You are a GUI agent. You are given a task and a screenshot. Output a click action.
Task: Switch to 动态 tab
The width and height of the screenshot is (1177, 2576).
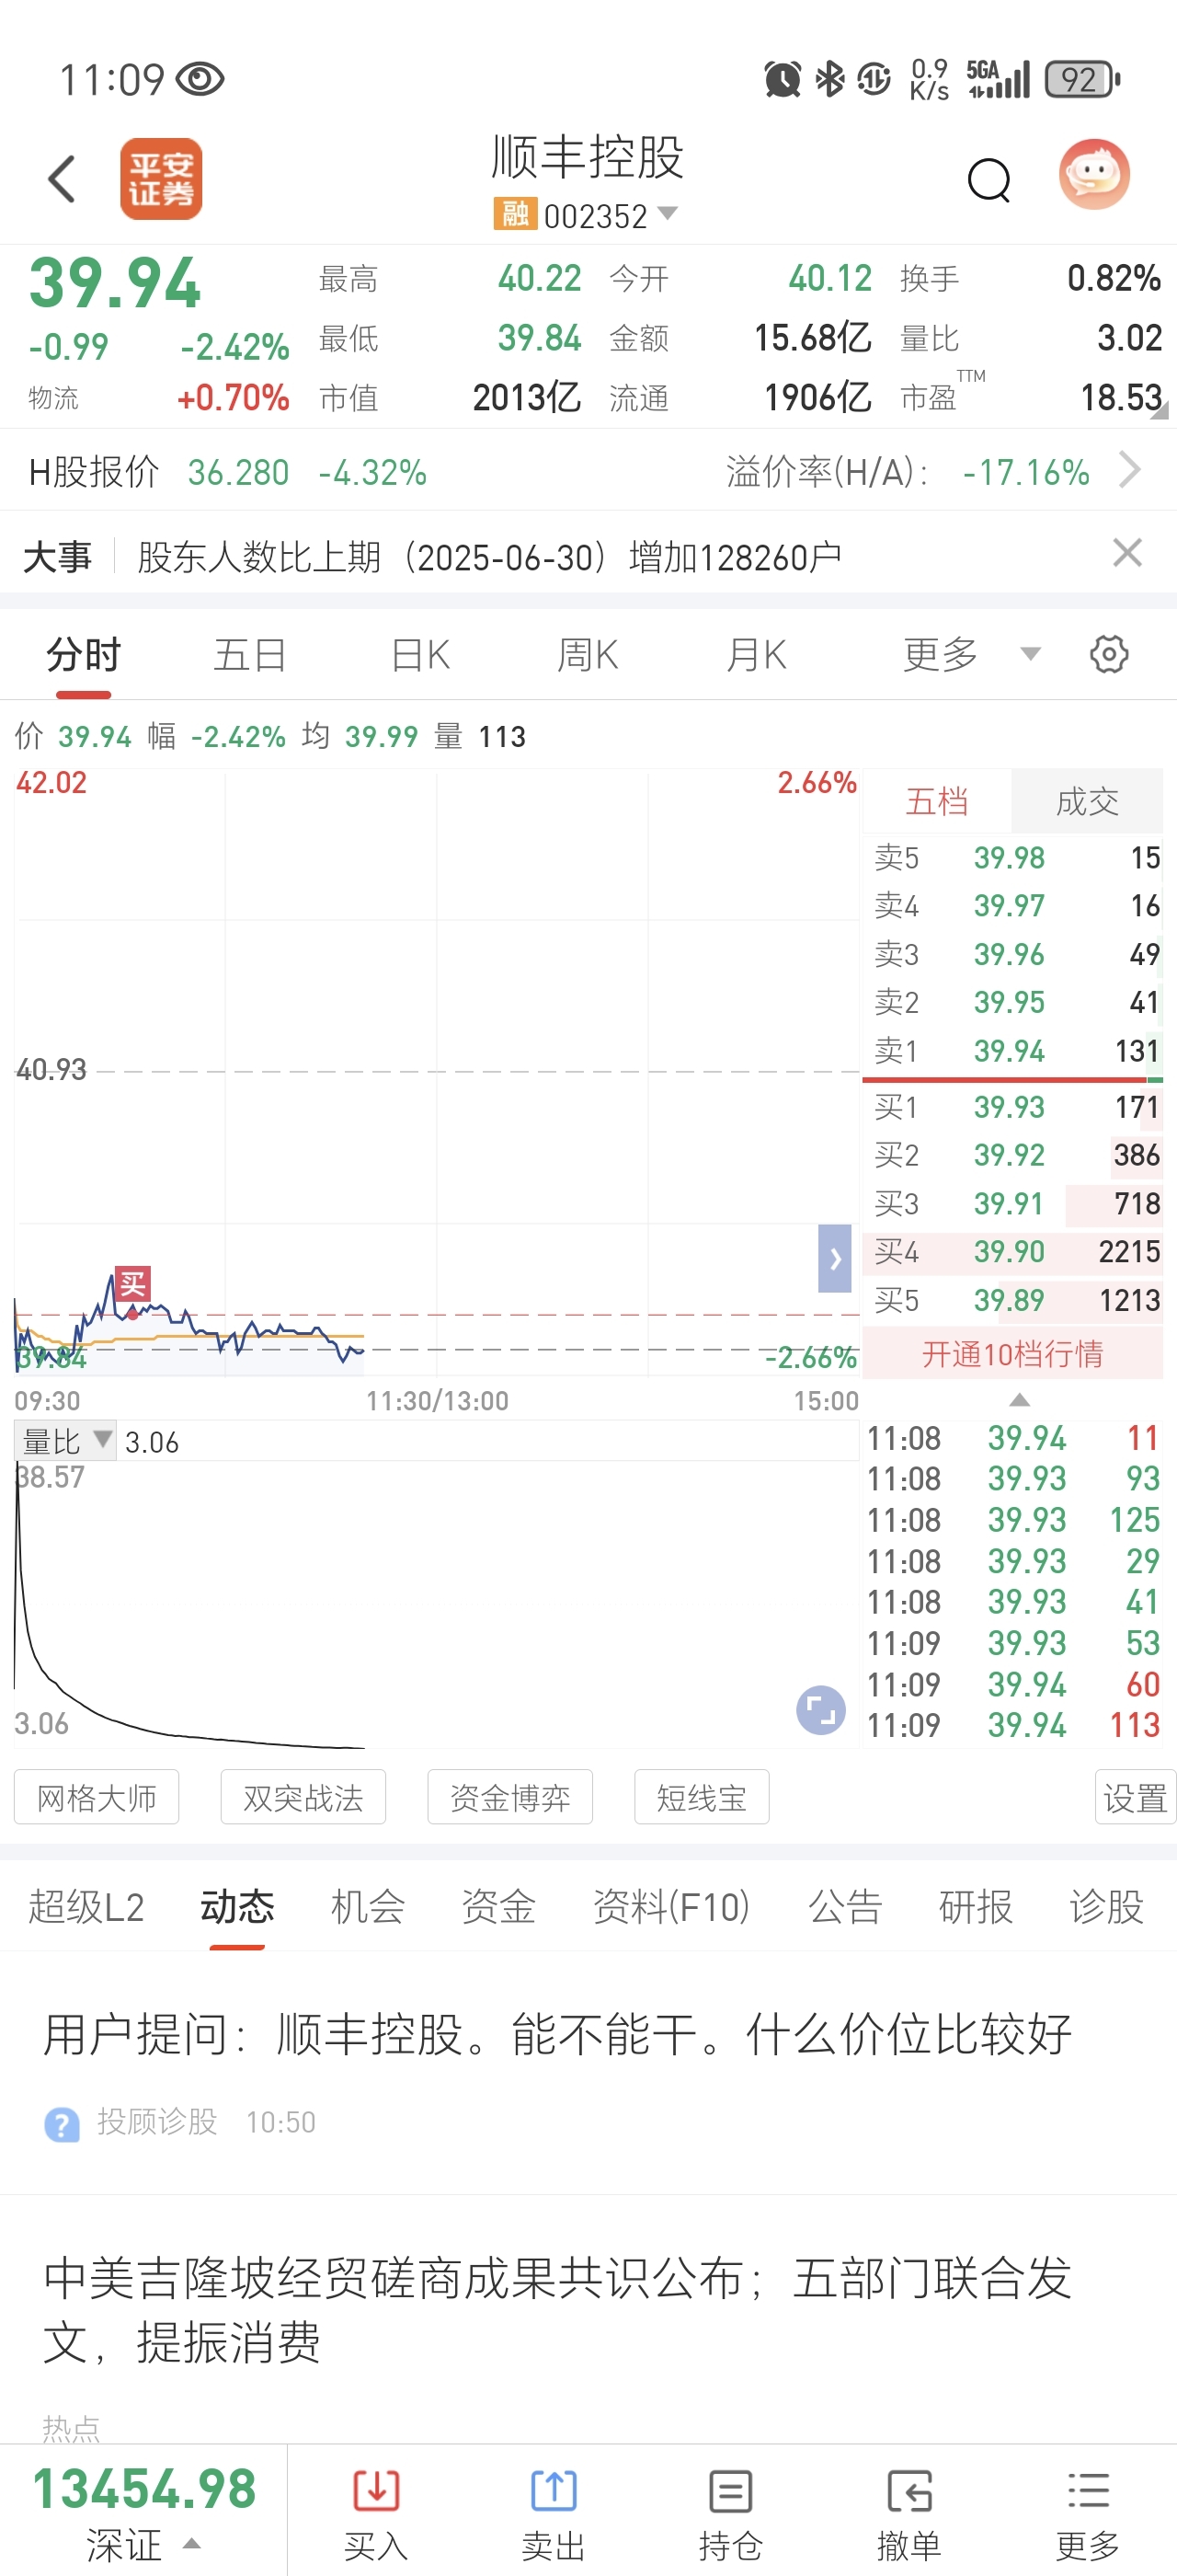(237, 1906)
